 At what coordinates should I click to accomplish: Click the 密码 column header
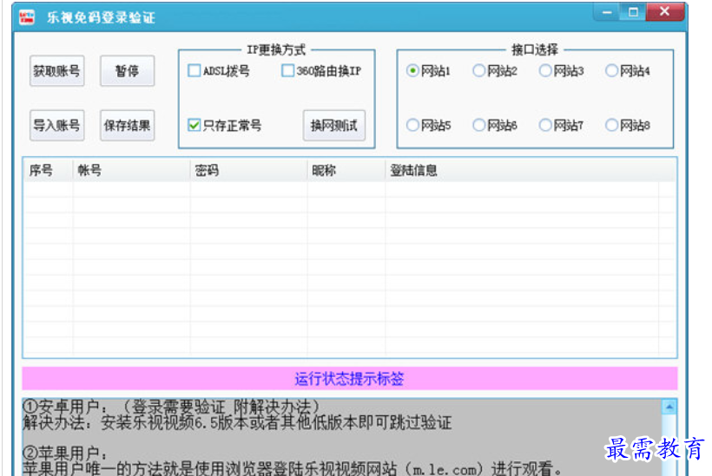click(248, 171)
